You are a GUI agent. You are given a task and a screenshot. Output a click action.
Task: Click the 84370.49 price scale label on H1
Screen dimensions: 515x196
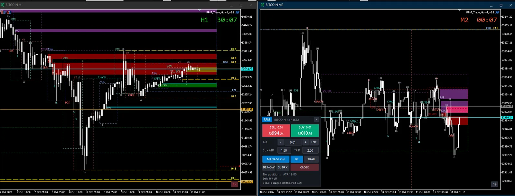pyautogui.click(x=247, y=16)
